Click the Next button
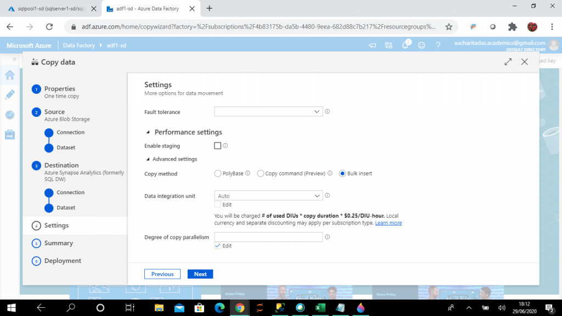Image resolution: width=562 pixels, height=316 pixels. coord(200,274)
